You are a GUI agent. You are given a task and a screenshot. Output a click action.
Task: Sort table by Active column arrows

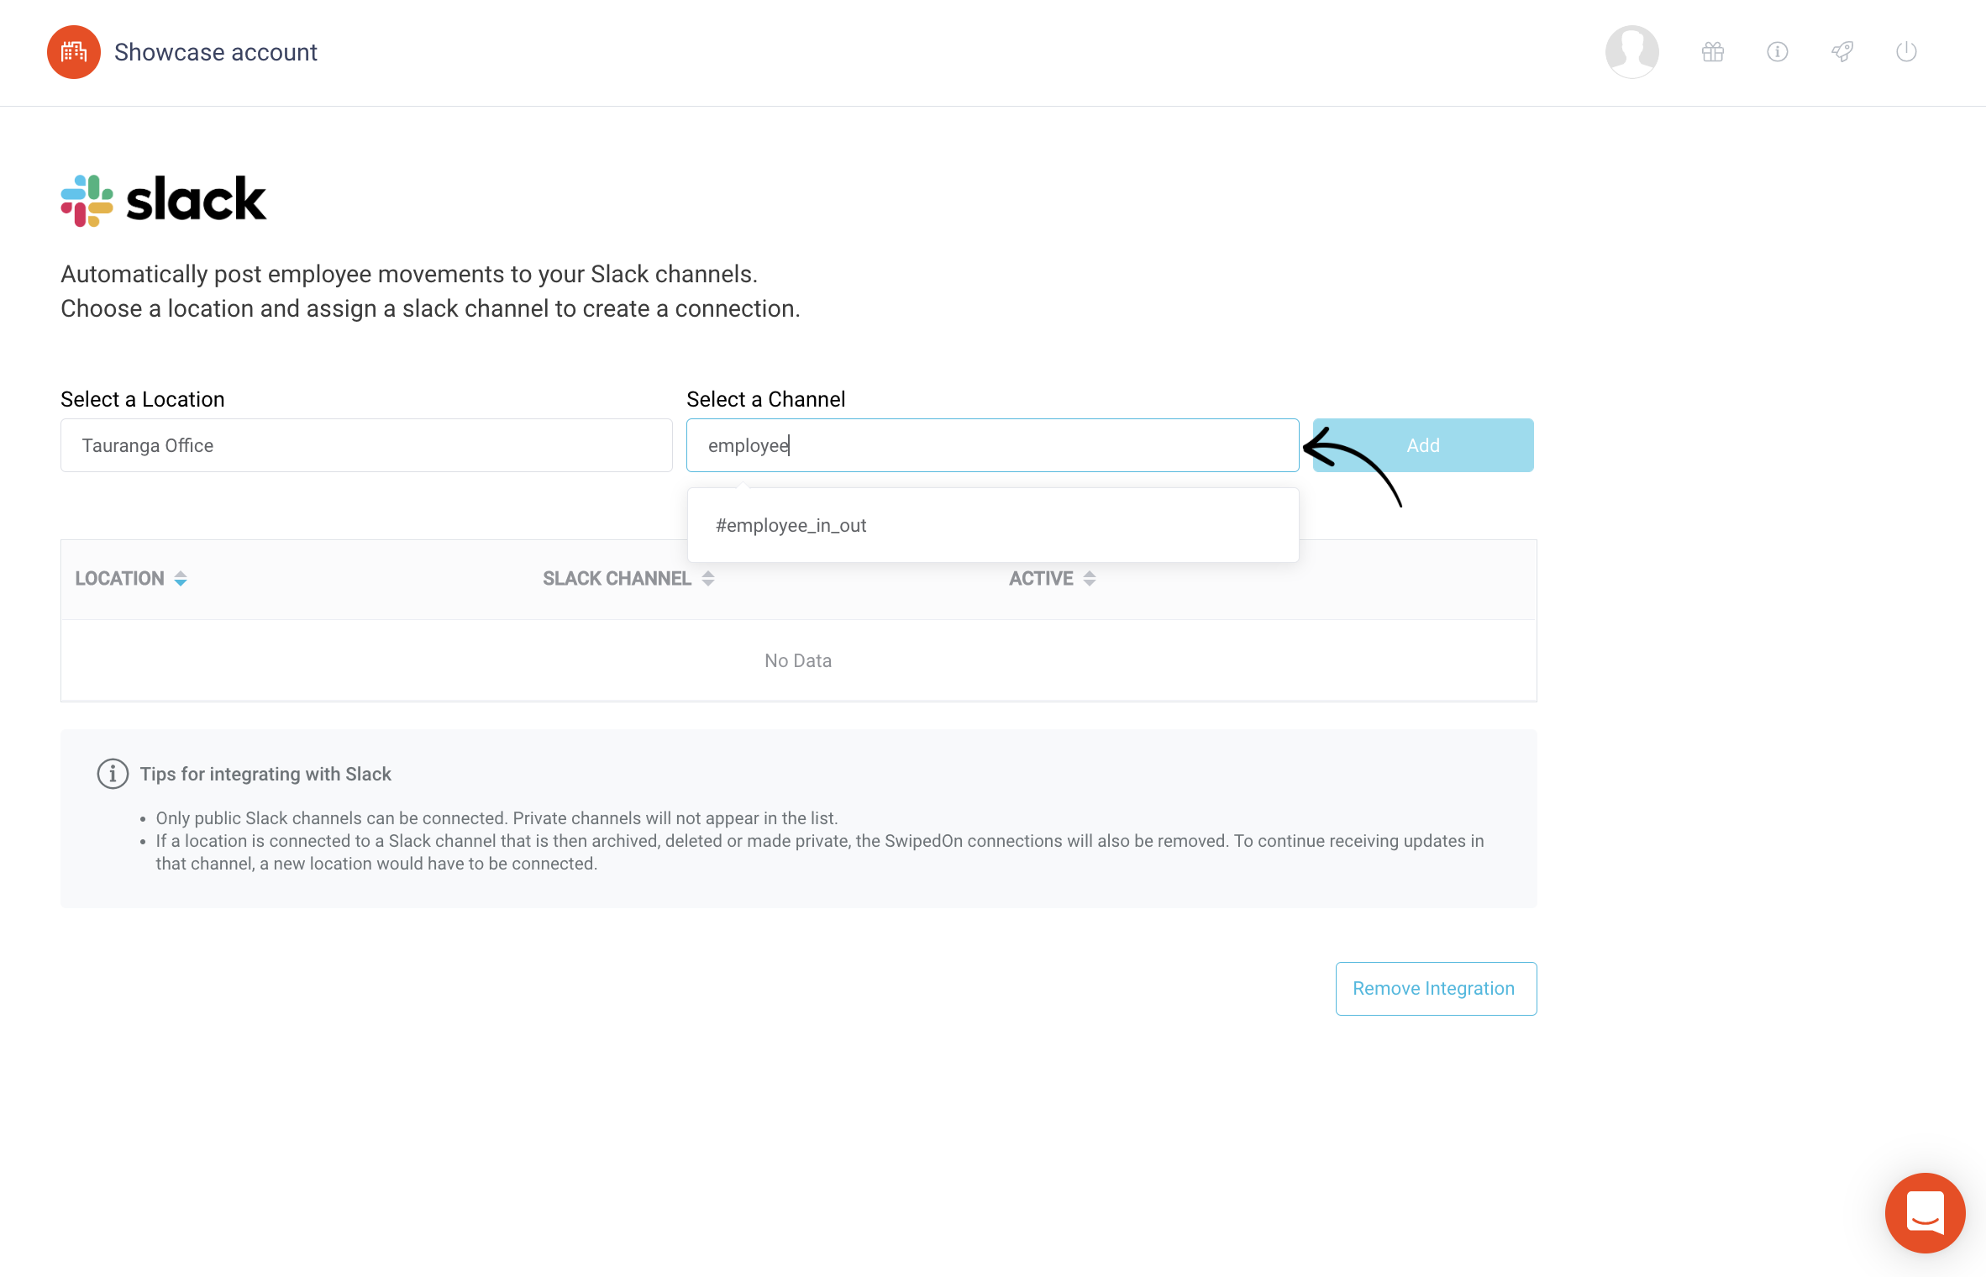(1090, 579)
